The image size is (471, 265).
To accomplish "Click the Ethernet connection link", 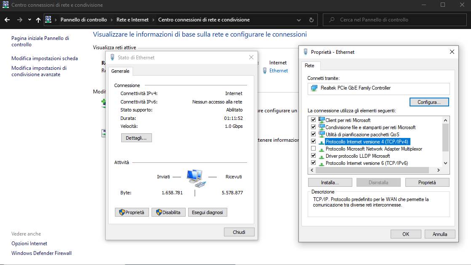I will [279, 71].
